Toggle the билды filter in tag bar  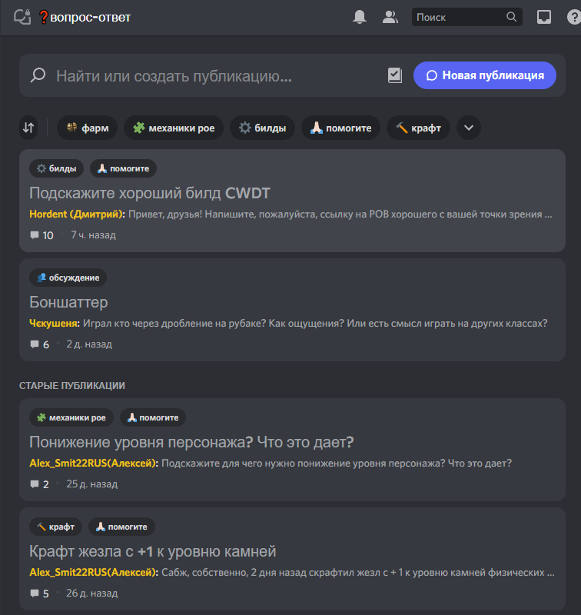262,128
